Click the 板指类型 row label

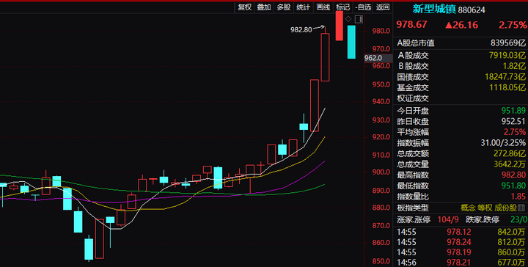pyautogui.click(x=413, y=208)
